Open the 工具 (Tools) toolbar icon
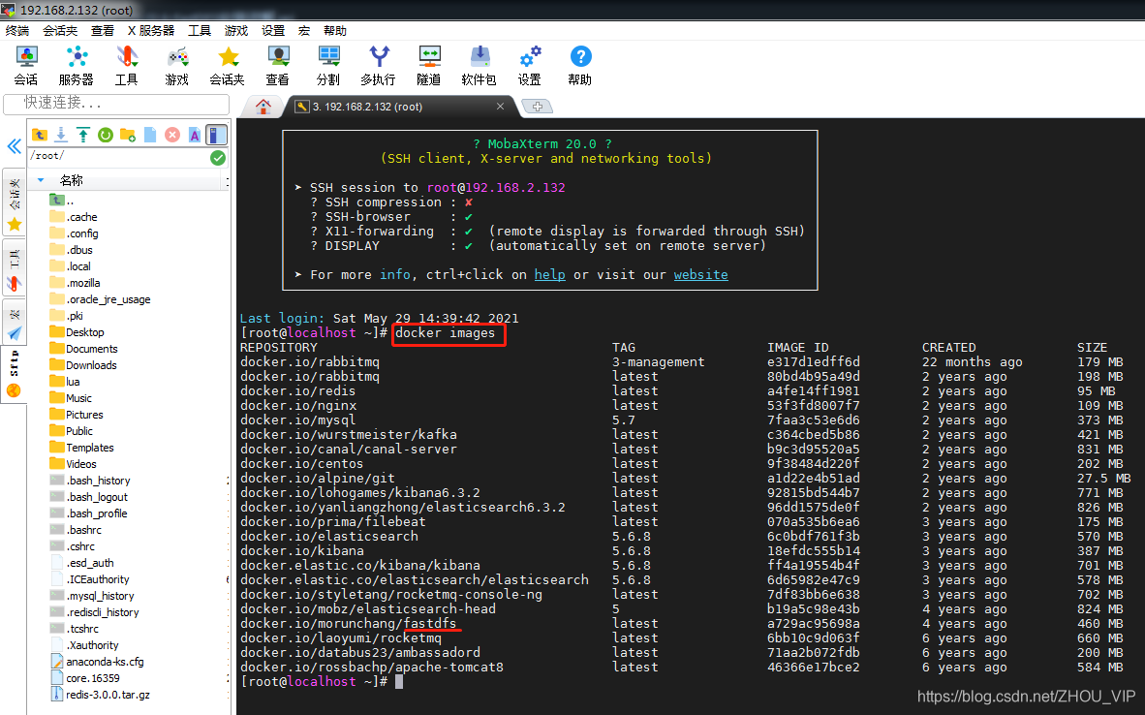The height and width of the screenshot is (715, 1145). [x=126, y=65]
